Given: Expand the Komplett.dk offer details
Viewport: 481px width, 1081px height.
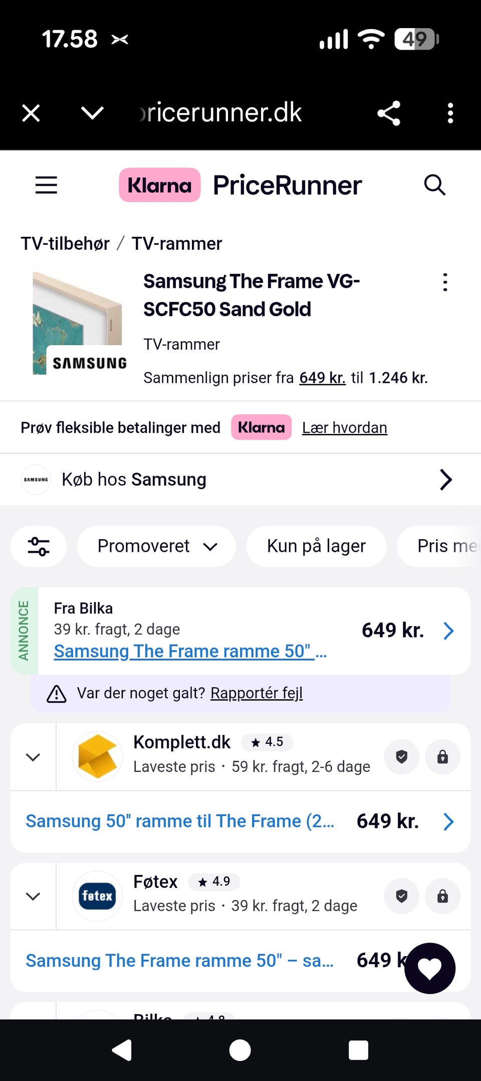Looking at the screenshot, I should pyautogui.click(x=33, y=757).
